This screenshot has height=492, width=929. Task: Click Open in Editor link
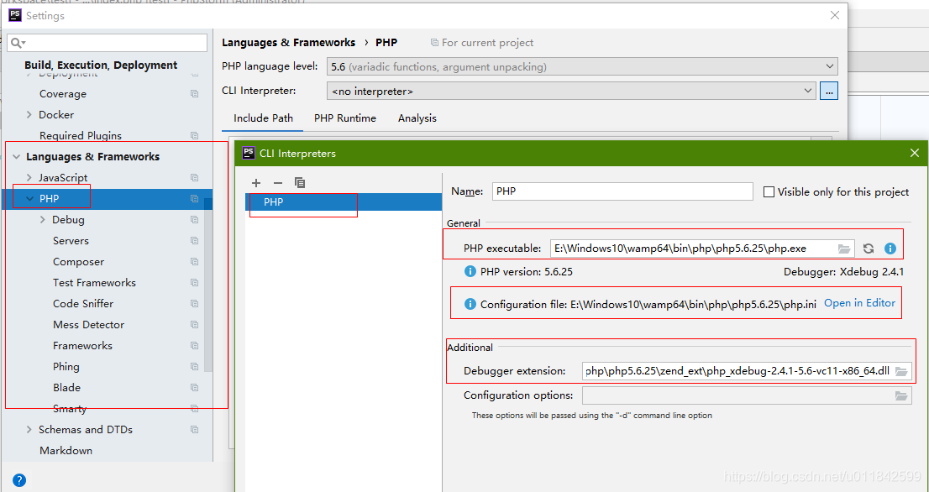tap(859, 302)
